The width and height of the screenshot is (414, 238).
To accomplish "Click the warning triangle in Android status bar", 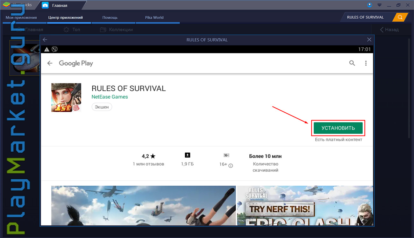I will [x=47, y=49].
